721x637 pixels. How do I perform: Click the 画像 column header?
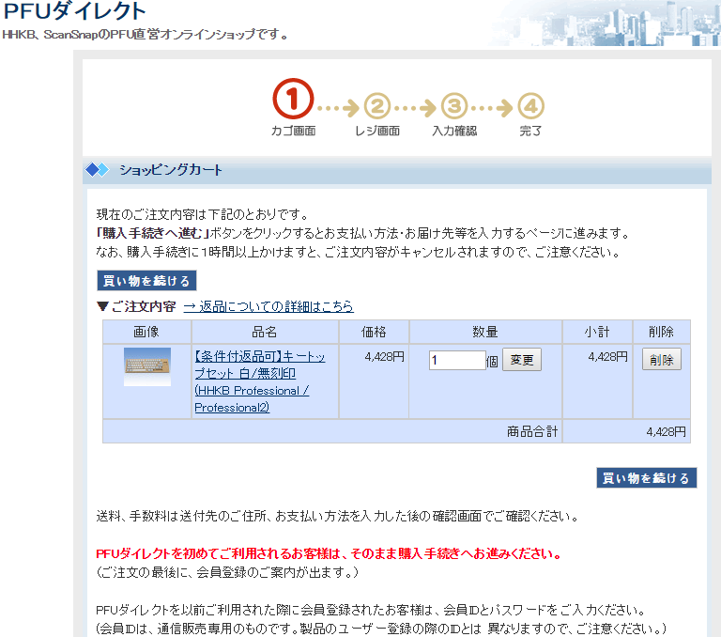point(146,332)
